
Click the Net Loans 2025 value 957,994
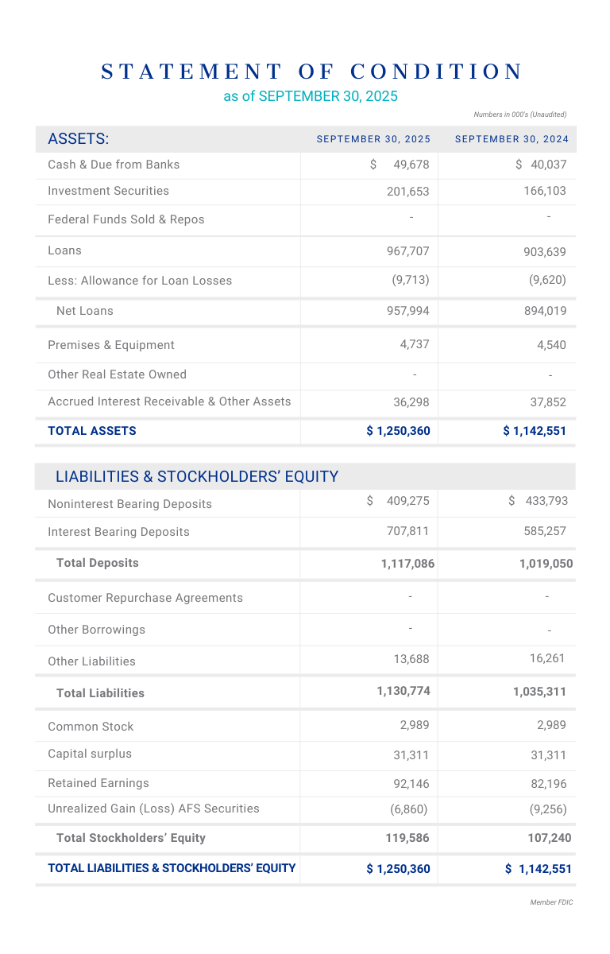pyautogui.click(x=407, y=311)
